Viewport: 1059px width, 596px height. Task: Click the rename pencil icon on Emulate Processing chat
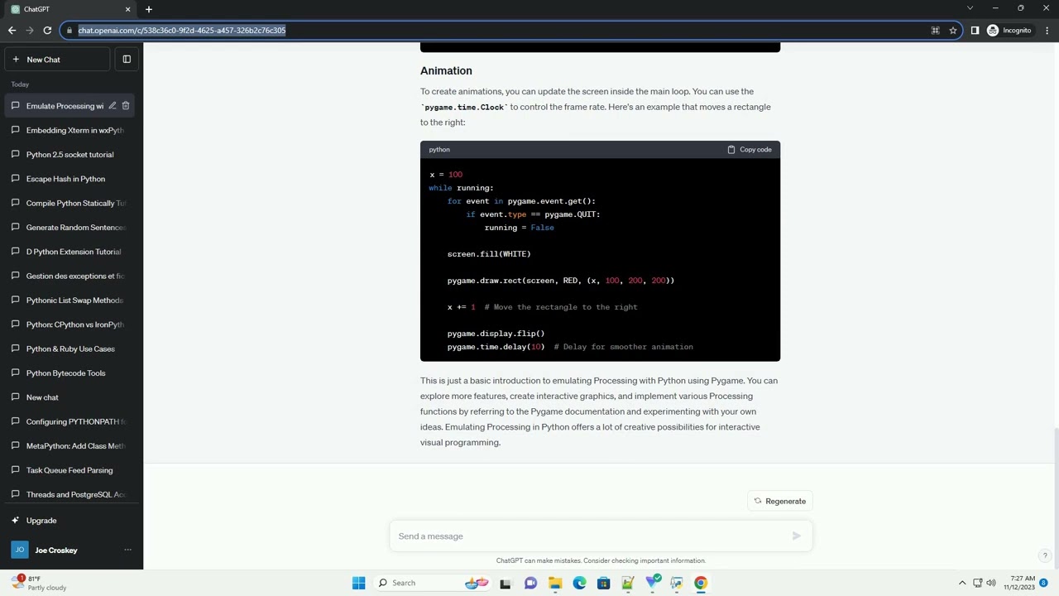(x=113, y=106)
